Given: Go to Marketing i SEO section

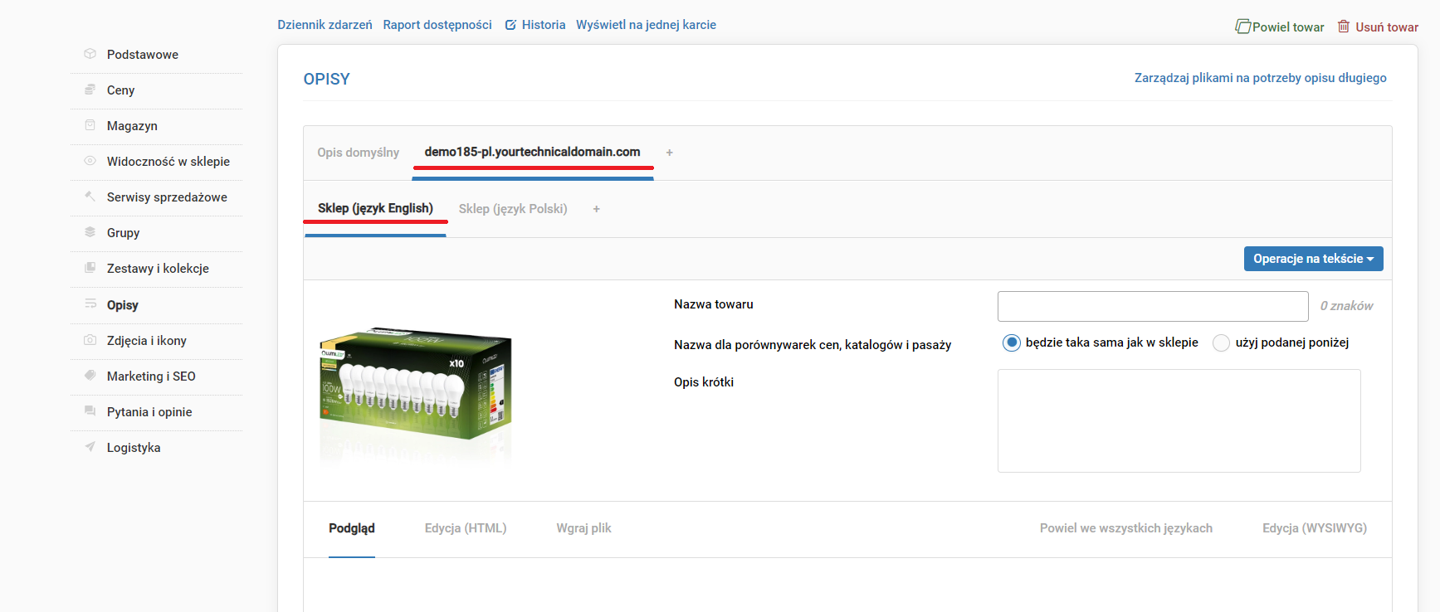Looking at the screenshot, I should (151, 376).
